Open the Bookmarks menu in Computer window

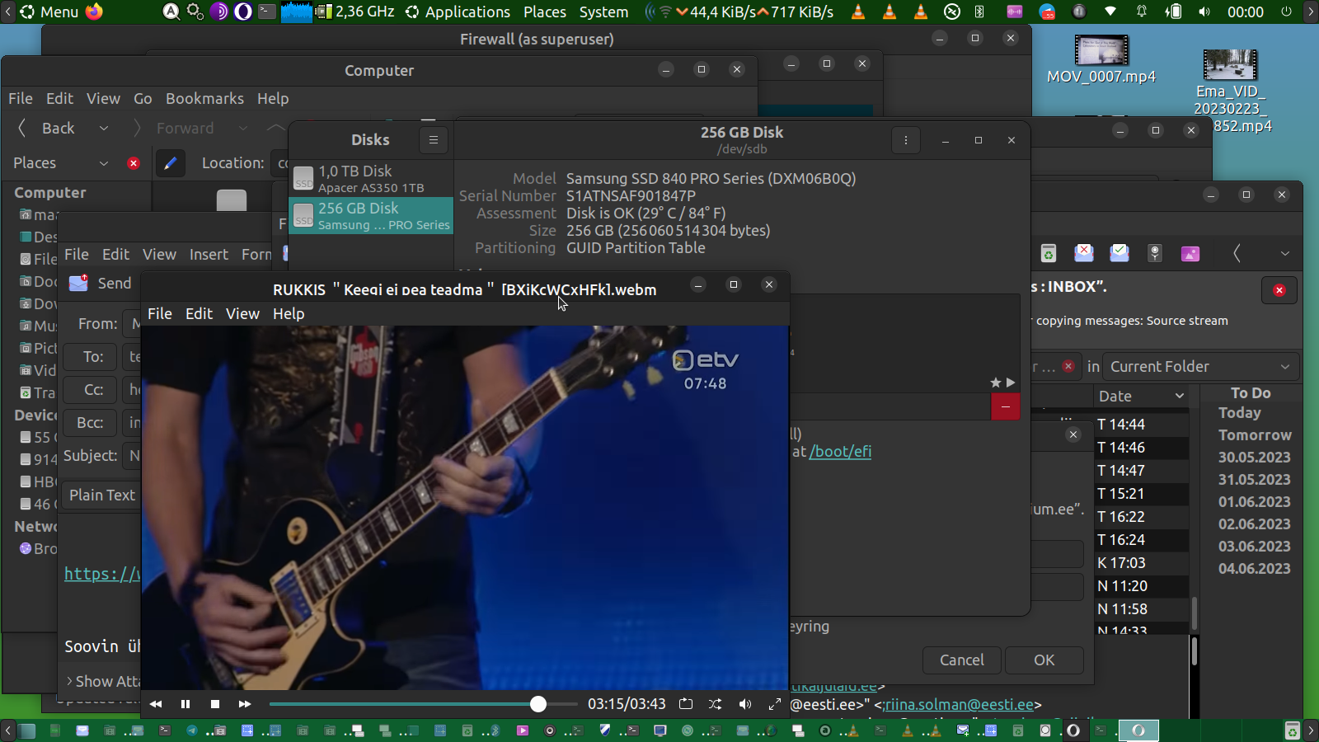point(204,99)
